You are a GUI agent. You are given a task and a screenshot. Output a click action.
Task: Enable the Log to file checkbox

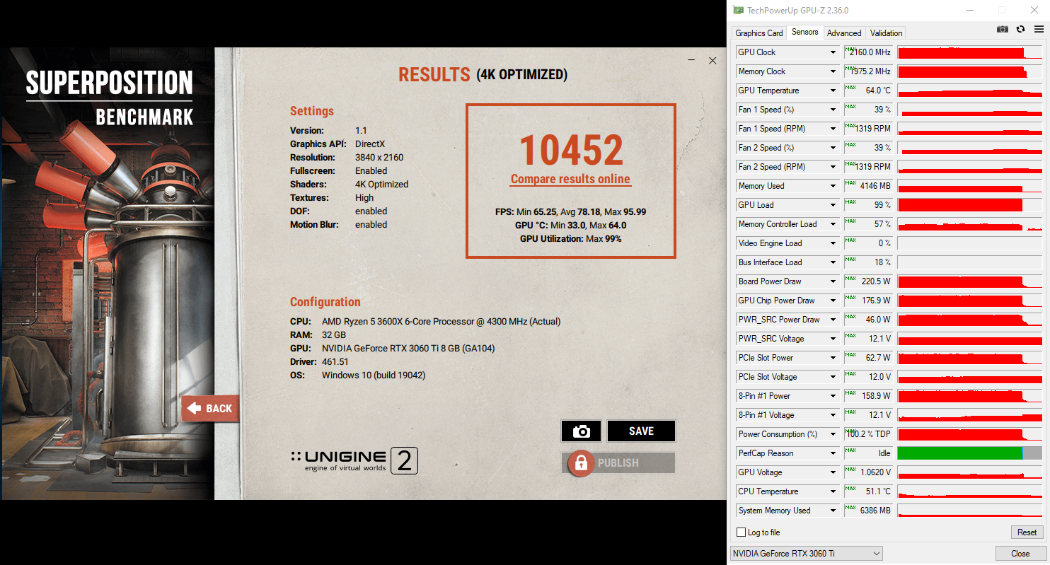pos(742,532)
